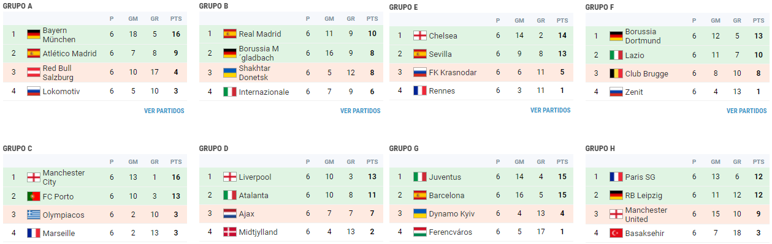Click the Ukrainian flag beside Shakhtar Donetsk
The image size is (772, 244).
230,73
